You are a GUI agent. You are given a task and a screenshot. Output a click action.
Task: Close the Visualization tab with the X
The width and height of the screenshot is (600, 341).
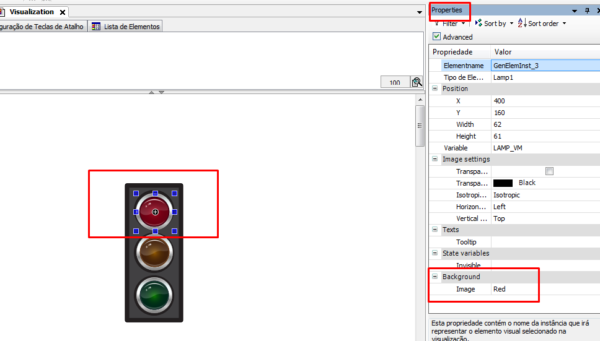[x=63, y=12]
